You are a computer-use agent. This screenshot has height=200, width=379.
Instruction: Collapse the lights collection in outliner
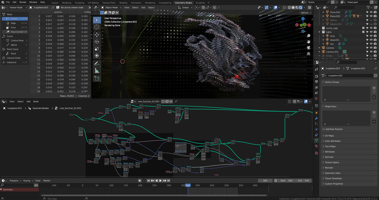pyautogui.click(x=320, y=32)
